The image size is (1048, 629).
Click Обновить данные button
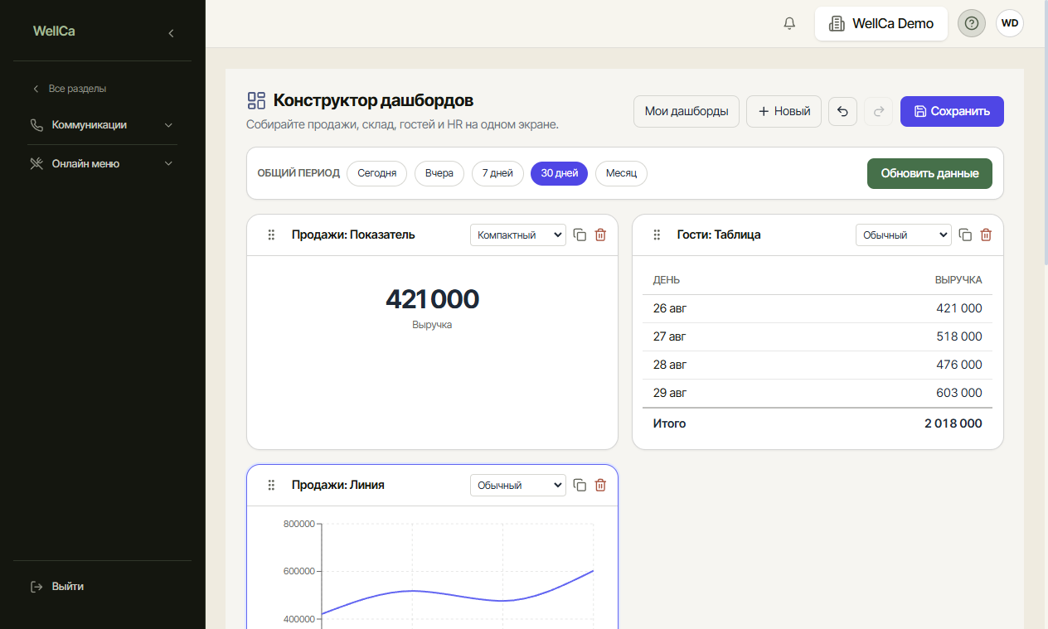pyautogui.click(x=929, y=173)
